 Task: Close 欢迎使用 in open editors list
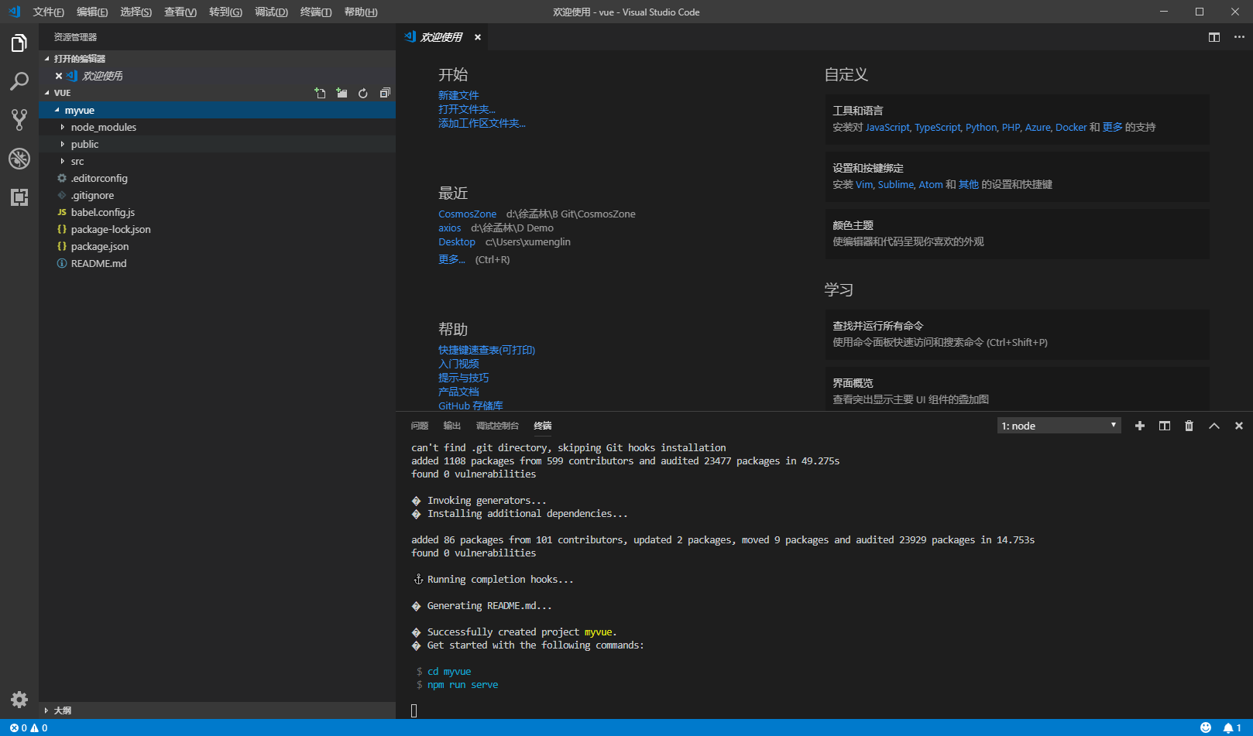59,76
